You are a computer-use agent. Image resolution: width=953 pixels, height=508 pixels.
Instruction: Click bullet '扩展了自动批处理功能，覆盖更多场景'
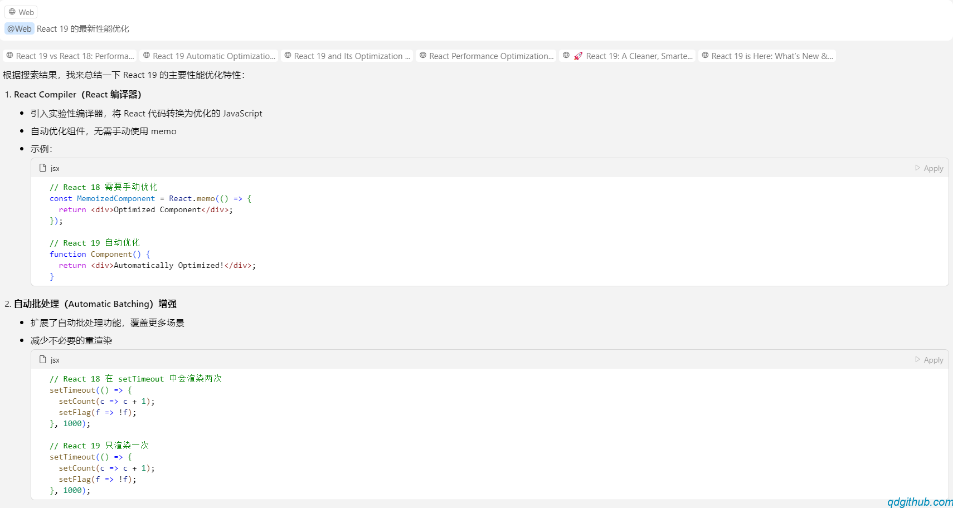(x=108, y=323)
